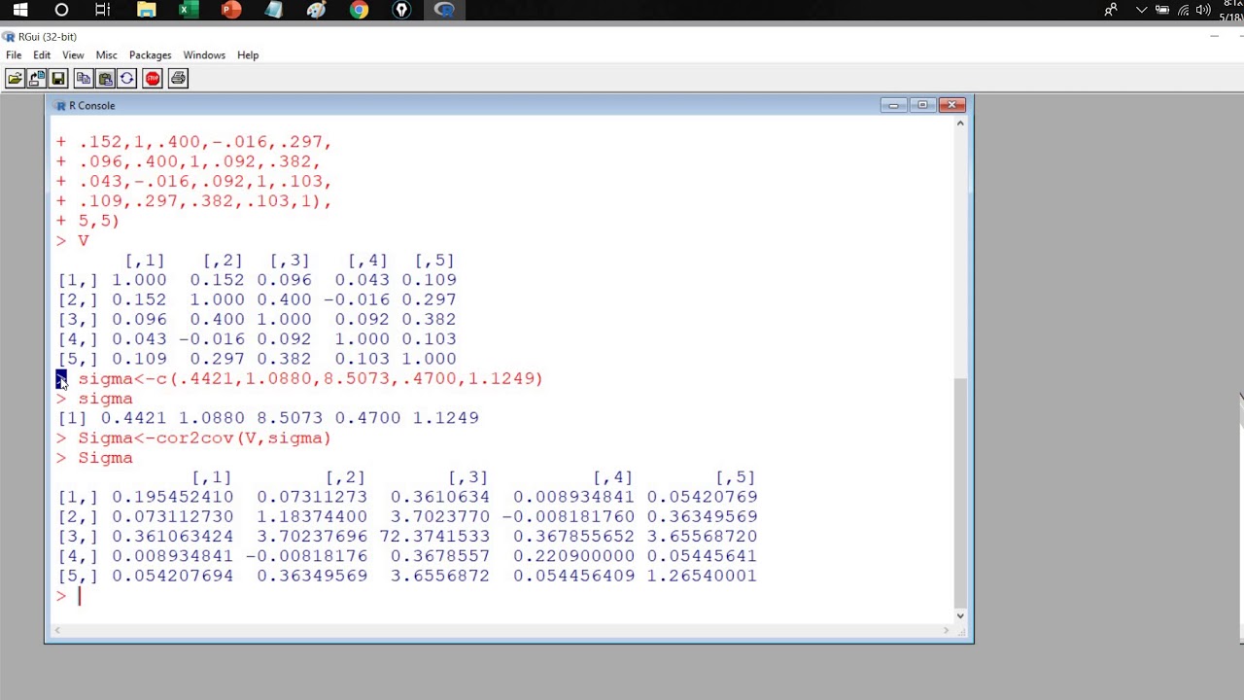This screenshot has width=1244, height=700.
Task: Minimize the R Console window
Action: click(893, 105)
